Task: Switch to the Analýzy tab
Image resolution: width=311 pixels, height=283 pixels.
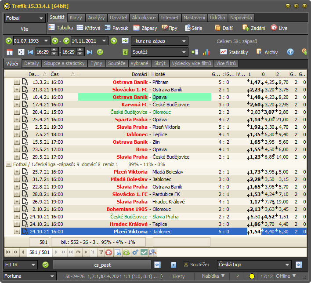Action: [x=96, y=18]
